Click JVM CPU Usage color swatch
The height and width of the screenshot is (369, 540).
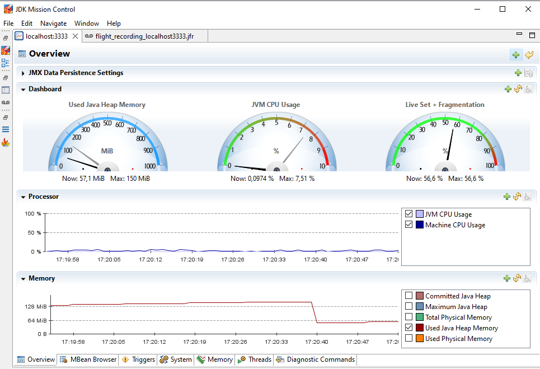[x=420, y=214]
